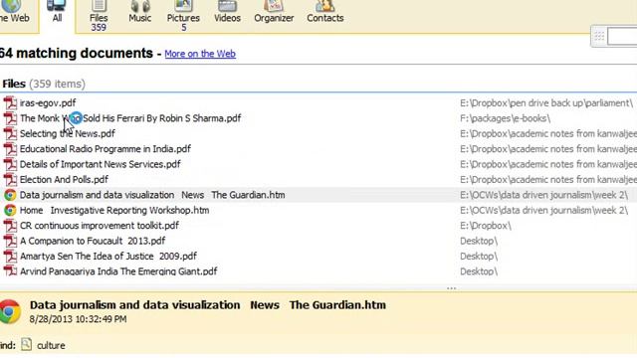Open the Videos category tab
Viewport: 637px width, 358px height.
(227, 12)
